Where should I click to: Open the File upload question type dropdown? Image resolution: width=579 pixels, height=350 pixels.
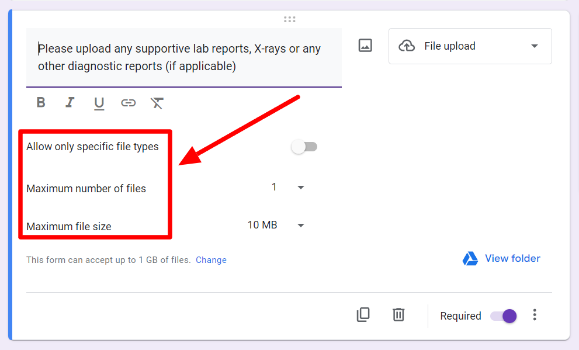pyautogui.click(x=470, y=46)
